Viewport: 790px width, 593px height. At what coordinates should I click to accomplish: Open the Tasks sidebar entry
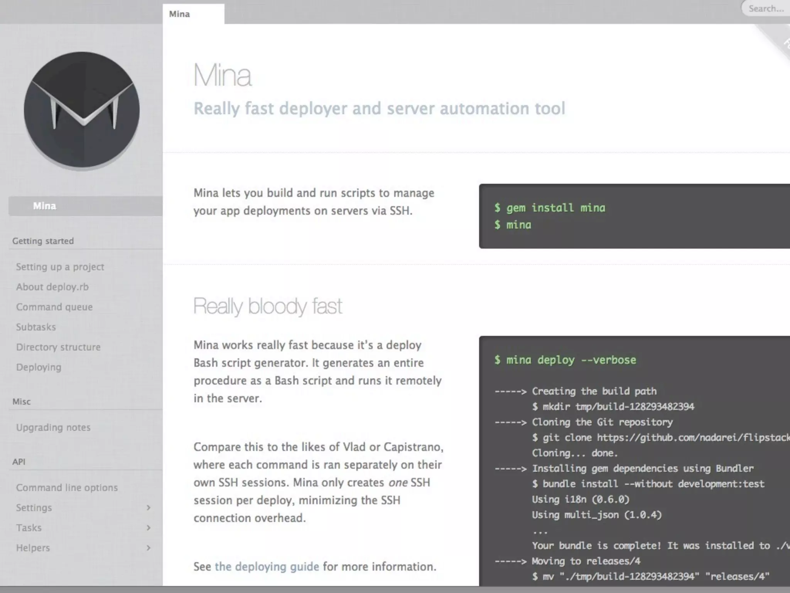29,528
